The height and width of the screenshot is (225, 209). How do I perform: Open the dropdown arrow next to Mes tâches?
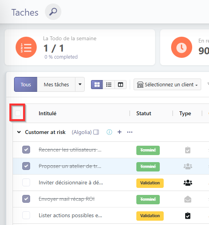point(80,84)
